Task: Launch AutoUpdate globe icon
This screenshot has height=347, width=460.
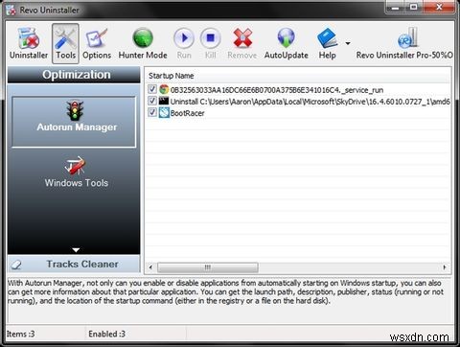Action: 286,38
